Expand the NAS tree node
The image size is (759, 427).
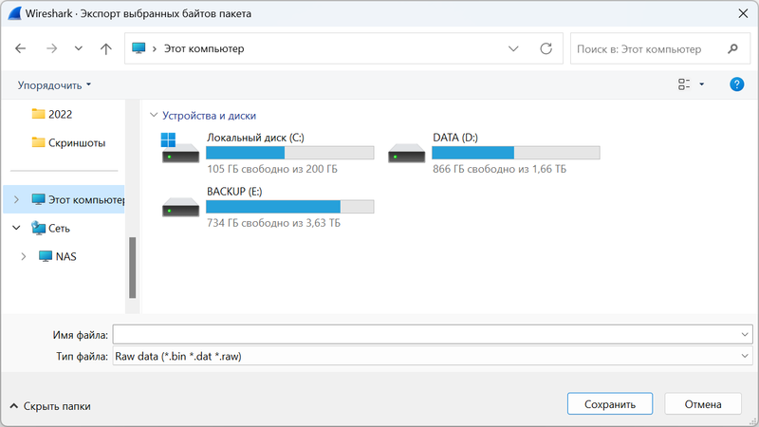click(x=23, y=256)
